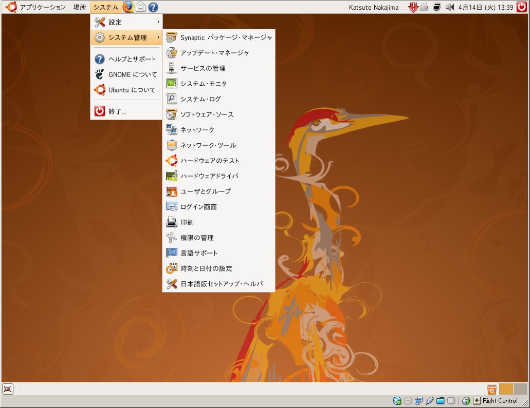This screenshot has width=530, height=408.
Task: Click the red update notification icon
Action: pyautogui.click(x=413, y=7)
